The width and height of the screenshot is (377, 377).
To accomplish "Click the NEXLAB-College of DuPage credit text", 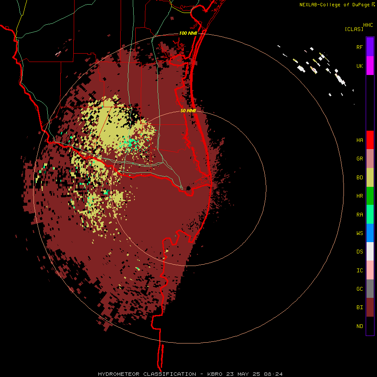I will tap(334, 5).
